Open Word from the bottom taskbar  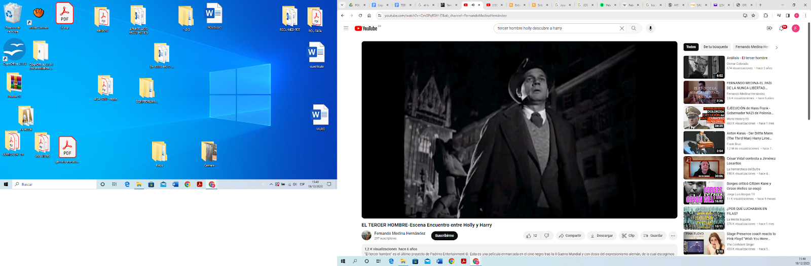439,261
